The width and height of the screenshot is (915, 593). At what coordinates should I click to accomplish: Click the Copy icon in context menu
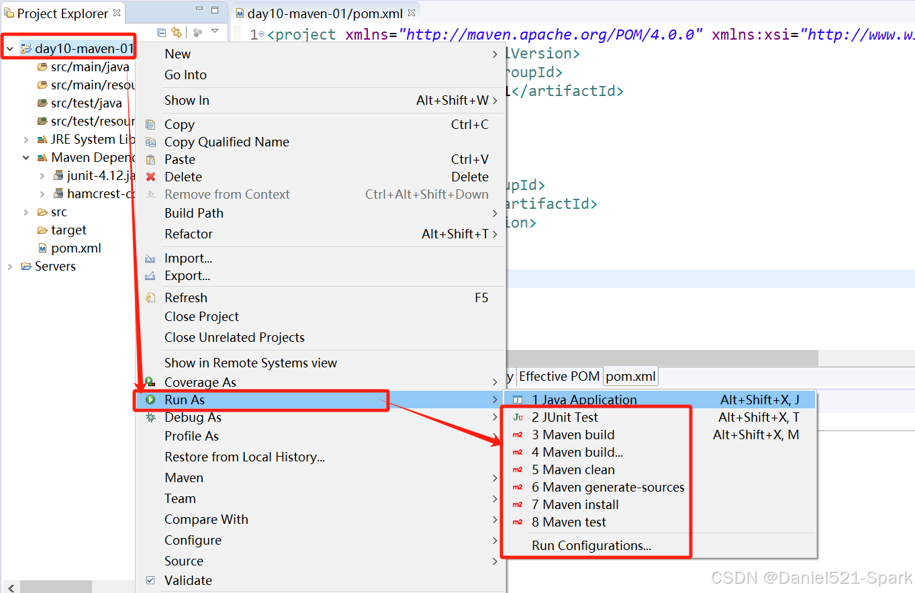pos(151,124)
